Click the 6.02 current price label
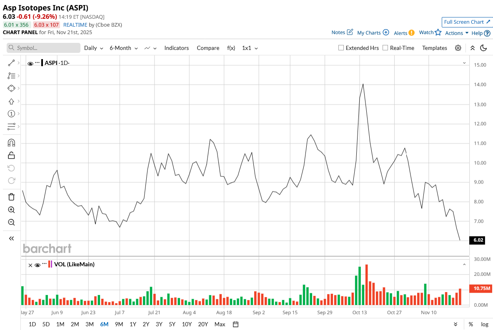Viewport: 493px width, 330px height. [x=477, y=240]
